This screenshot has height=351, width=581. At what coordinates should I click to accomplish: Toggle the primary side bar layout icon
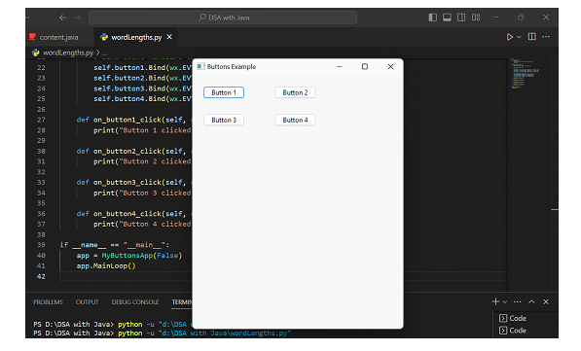coord(432,18)
